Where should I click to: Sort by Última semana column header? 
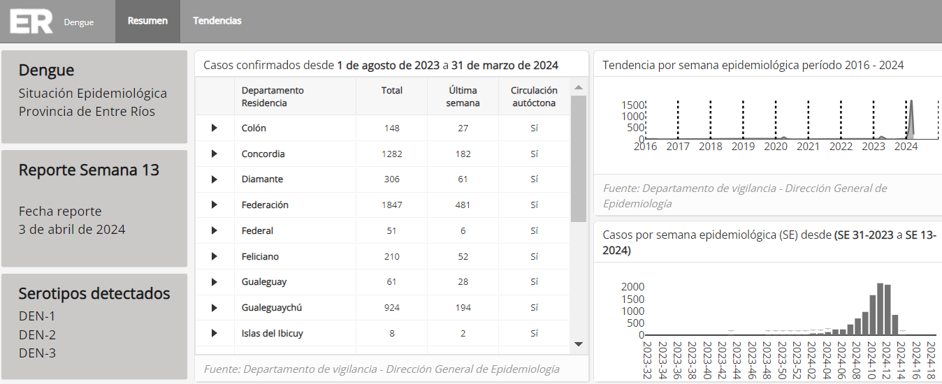(463, 96)
